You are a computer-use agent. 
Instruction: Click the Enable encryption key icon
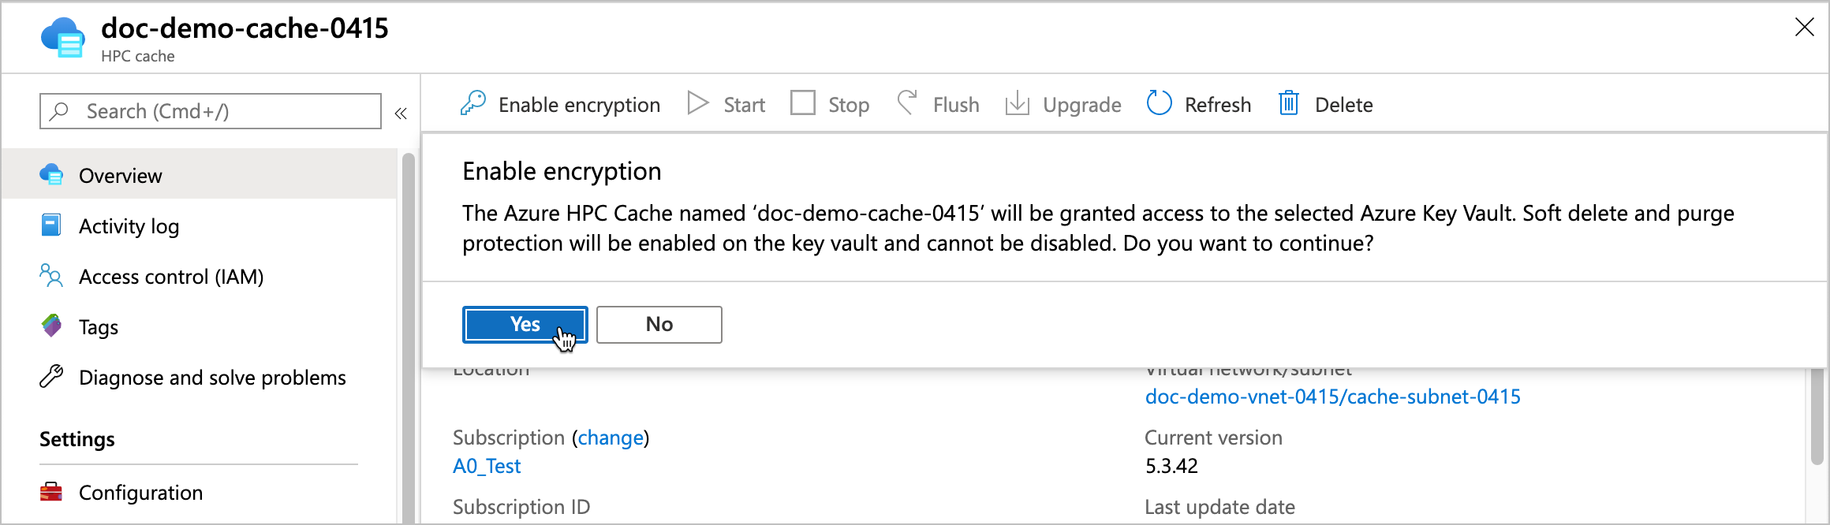(x=473, y=103)
